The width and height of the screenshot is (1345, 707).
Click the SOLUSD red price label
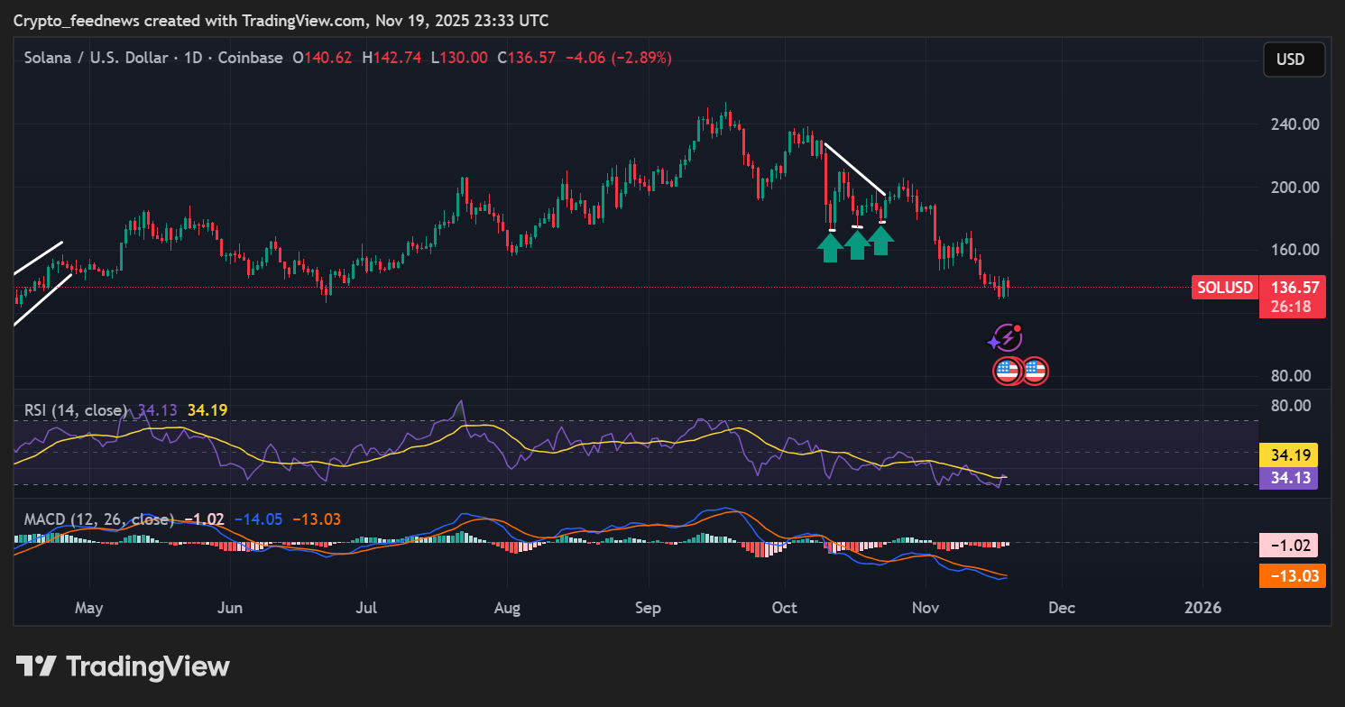pos(1223,288)
